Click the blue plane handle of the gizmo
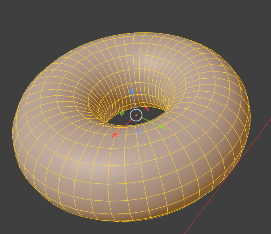Viewport: 271px width, 234px height. pos(138,132)
